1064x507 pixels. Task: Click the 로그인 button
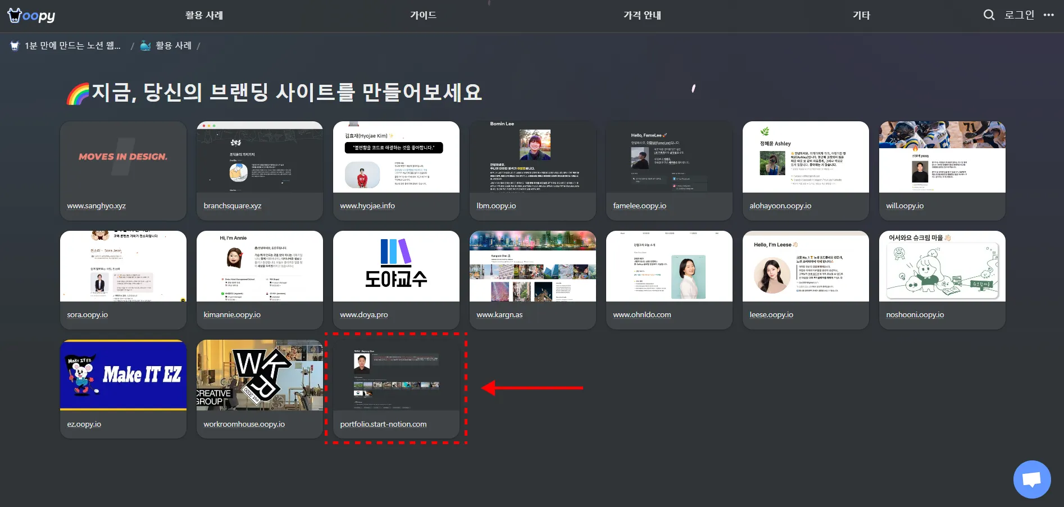coord(1019,15)
